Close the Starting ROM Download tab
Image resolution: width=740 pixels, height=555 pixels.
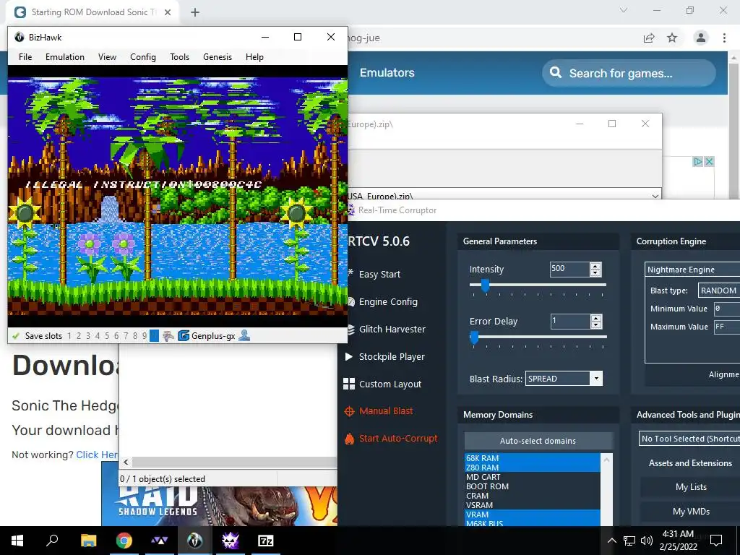pos(168,12)
